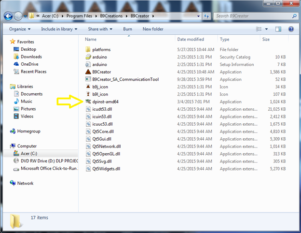Select the Qt5Network.dll file name
This screenshot has width=301, height=233.
(107, 146)
